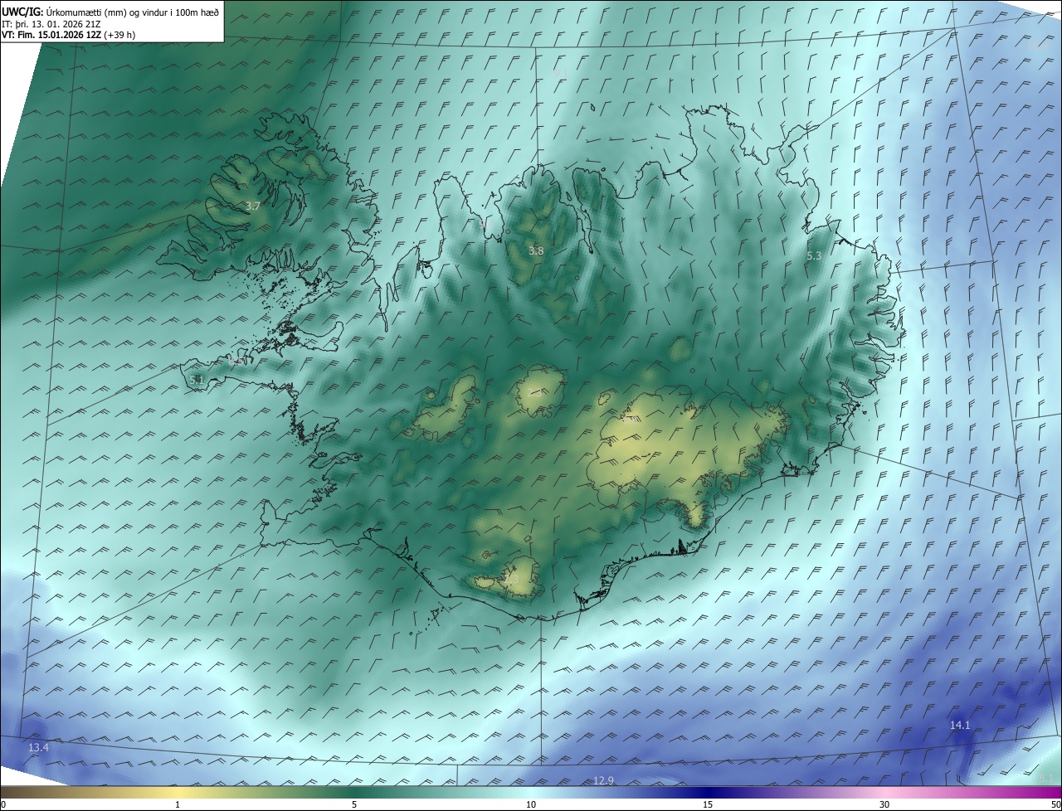Click the 15 tick label on the color scale
Viewport: 1062px width, 811px height.
click(708, 804)
